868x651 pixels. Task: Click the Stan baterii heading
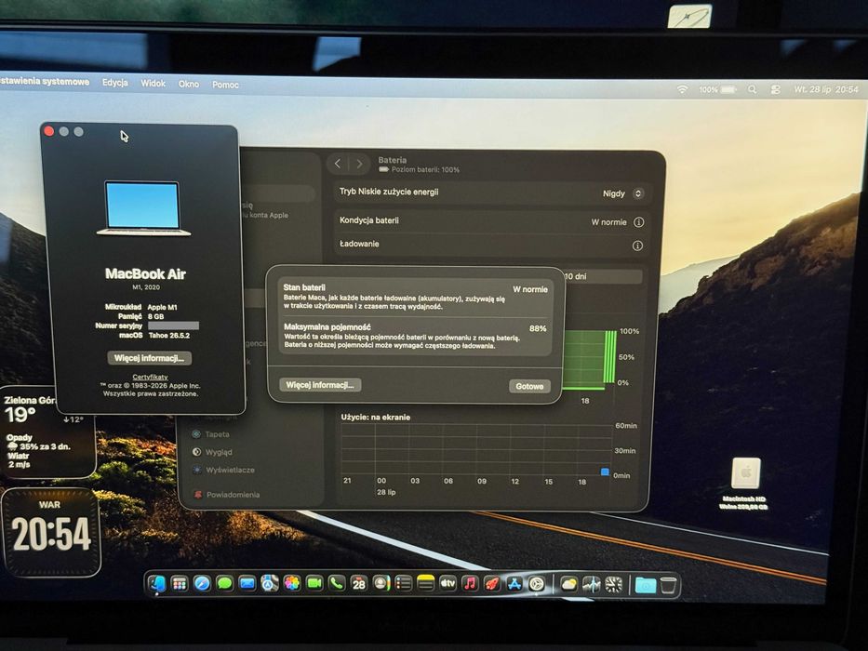[304, 287]
